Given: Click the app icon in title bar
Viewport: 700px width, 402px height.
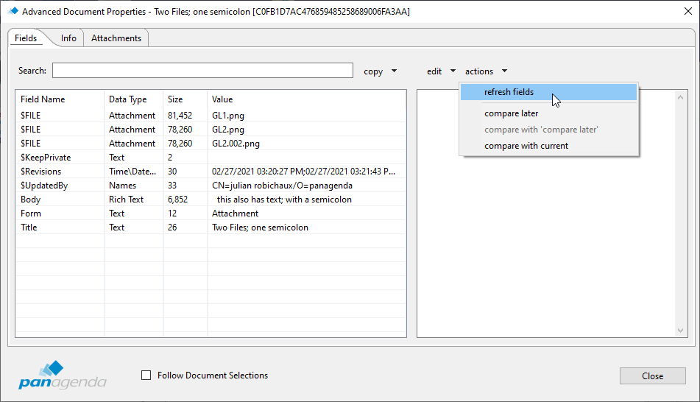Looking at the screenshot, I should click(x=13, y=11).
